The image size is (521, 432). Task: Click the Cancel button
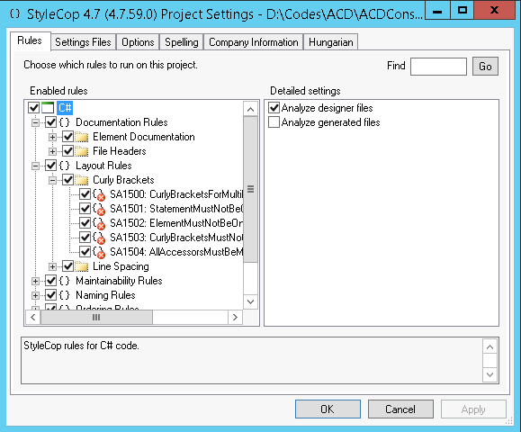point(400,409)
